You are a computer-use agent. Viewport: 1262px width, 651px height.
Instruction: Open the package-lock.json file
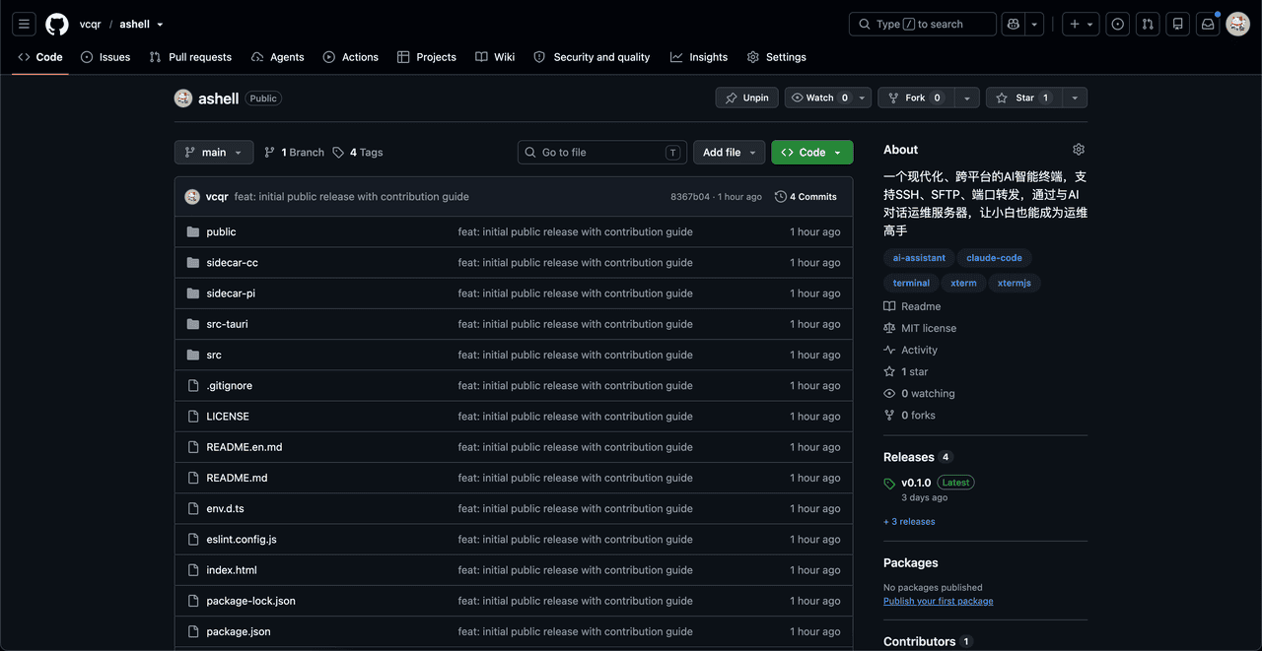(250, 601)
